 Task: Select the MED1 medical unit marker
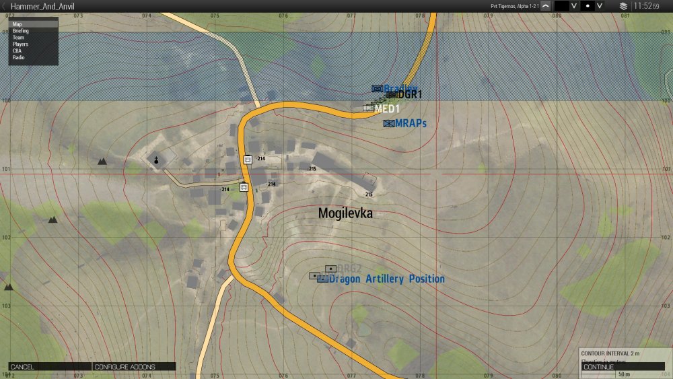pos(368,108)
